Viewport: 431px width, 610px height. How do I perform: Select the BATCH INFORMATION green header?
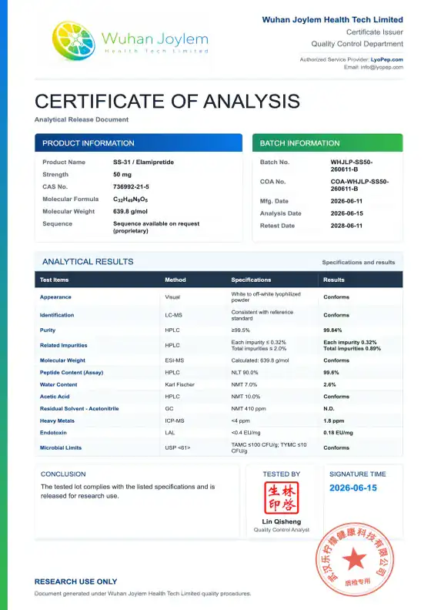pos(328,142)
